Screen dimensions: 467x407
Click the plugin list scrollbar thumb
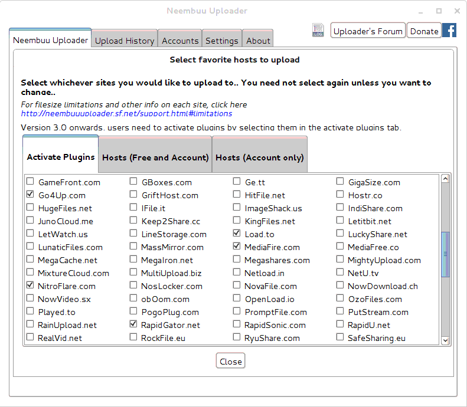point(446,254)
